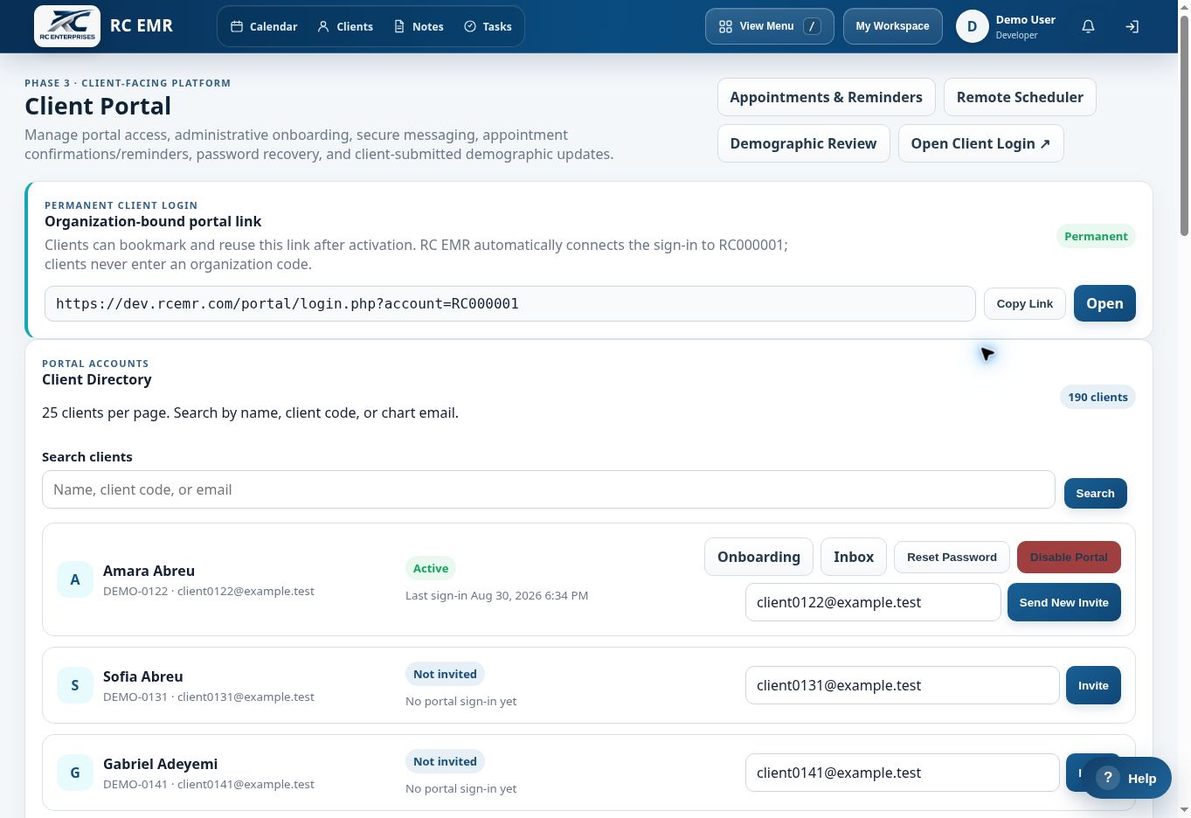
Task: Click the person icon beside Clients
Action: pos(323,26)
